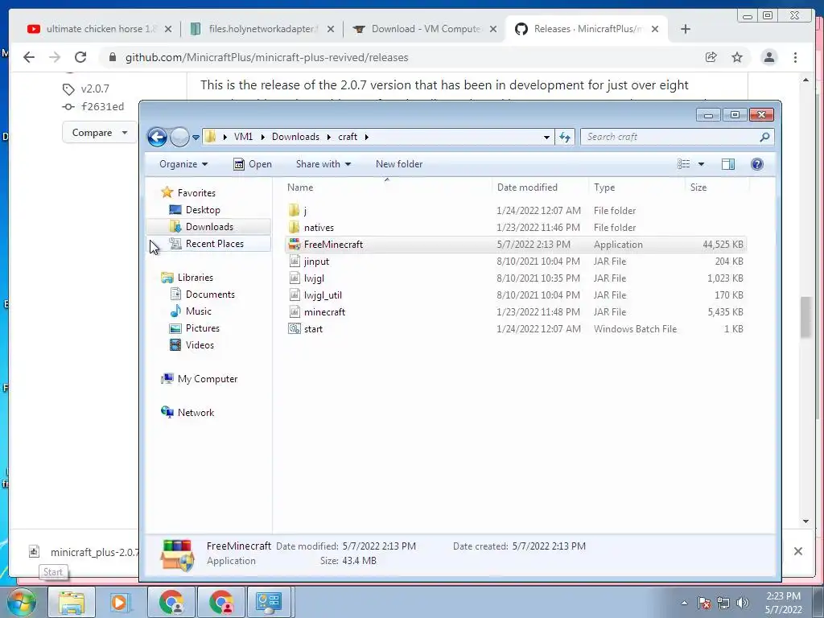Open Chrome three-dot menu
This screenshot has width=824, height=618.
(795, 57)
